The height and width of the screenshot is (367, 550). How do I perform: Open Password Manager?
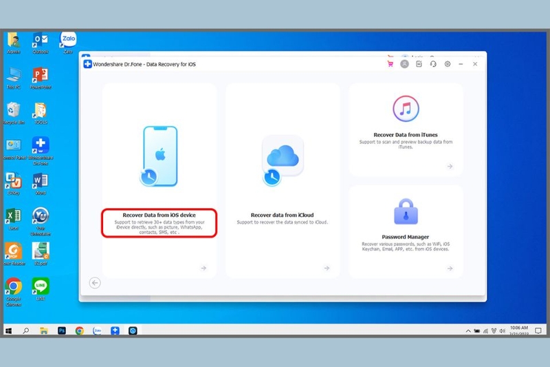405,237
